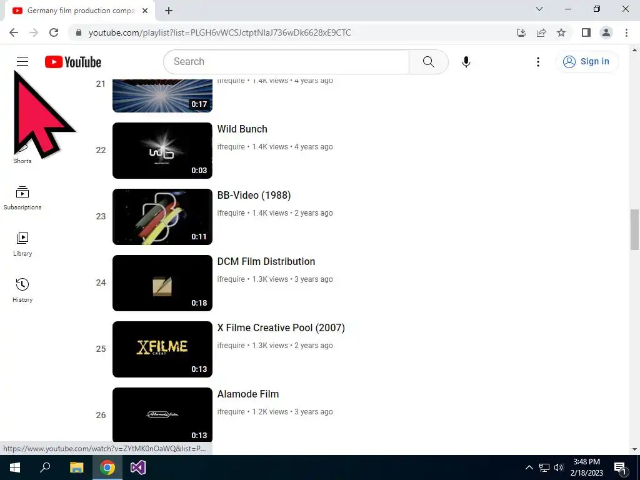Open File Explorer from the taskbar
This screenshot has height=480, width=640.
tap(76, 467)
